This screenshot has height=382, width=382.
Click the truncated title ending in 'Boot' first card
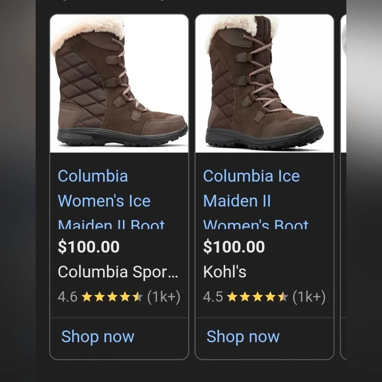pos(111,226)
